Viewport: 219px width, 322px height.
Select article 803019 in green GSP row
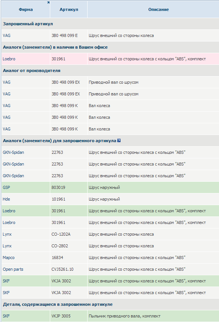pos(59,187)
